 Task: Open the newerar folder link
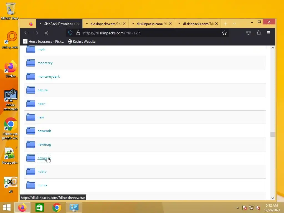pyautogui.click(x=44, y=158)
